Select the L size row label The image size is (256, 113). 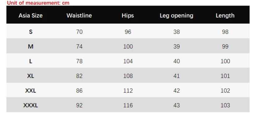[x=31, y=61]
